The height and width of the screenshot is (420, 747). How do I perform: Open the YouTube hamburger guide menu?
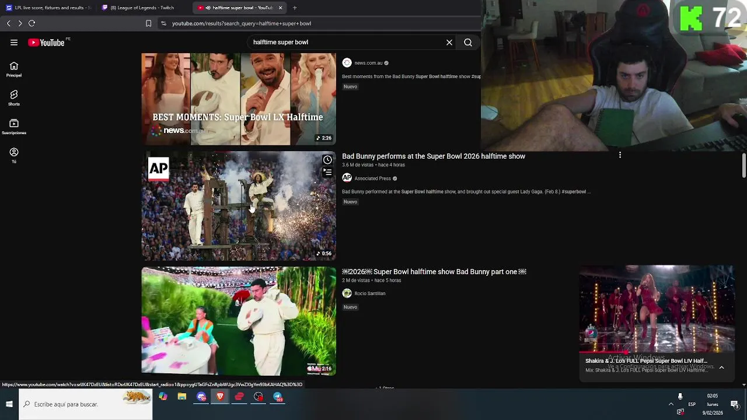[x=14, y=43]
